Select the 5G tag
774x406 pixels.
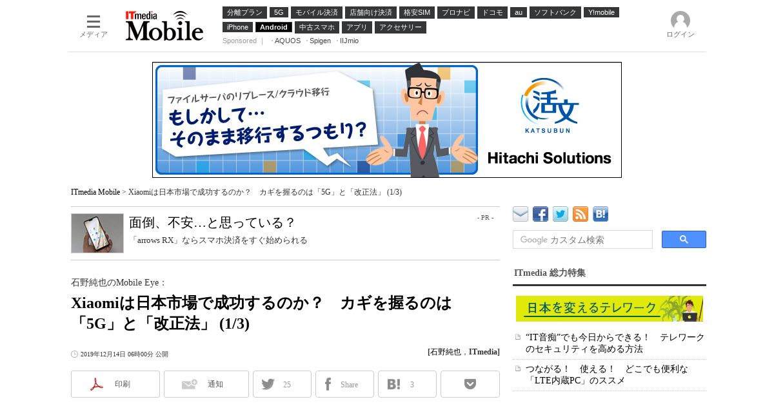(279, 12)
